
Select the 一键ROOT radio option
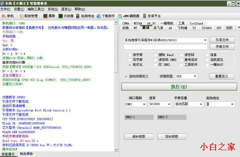207,65
